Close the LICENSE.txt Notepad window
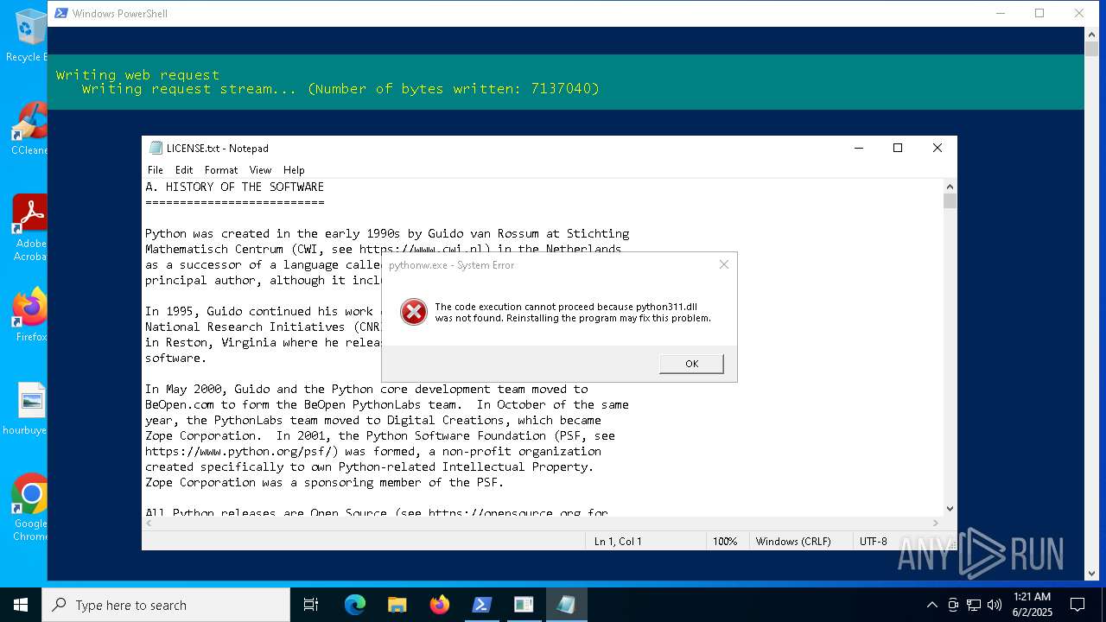The height and width of the screenshot is (622, 1106). [937, 148]
